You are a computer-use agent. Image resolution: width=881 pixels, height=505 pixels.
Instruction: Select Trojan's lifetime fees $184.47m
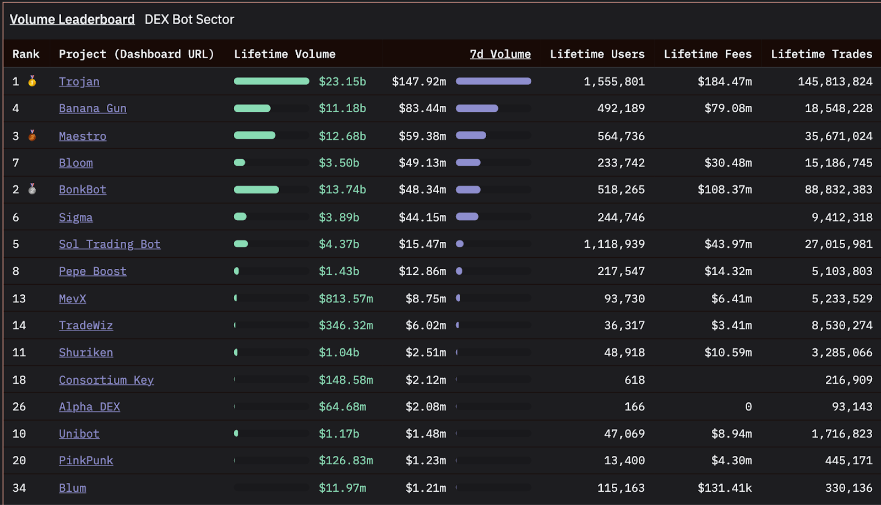click(725, 82)
